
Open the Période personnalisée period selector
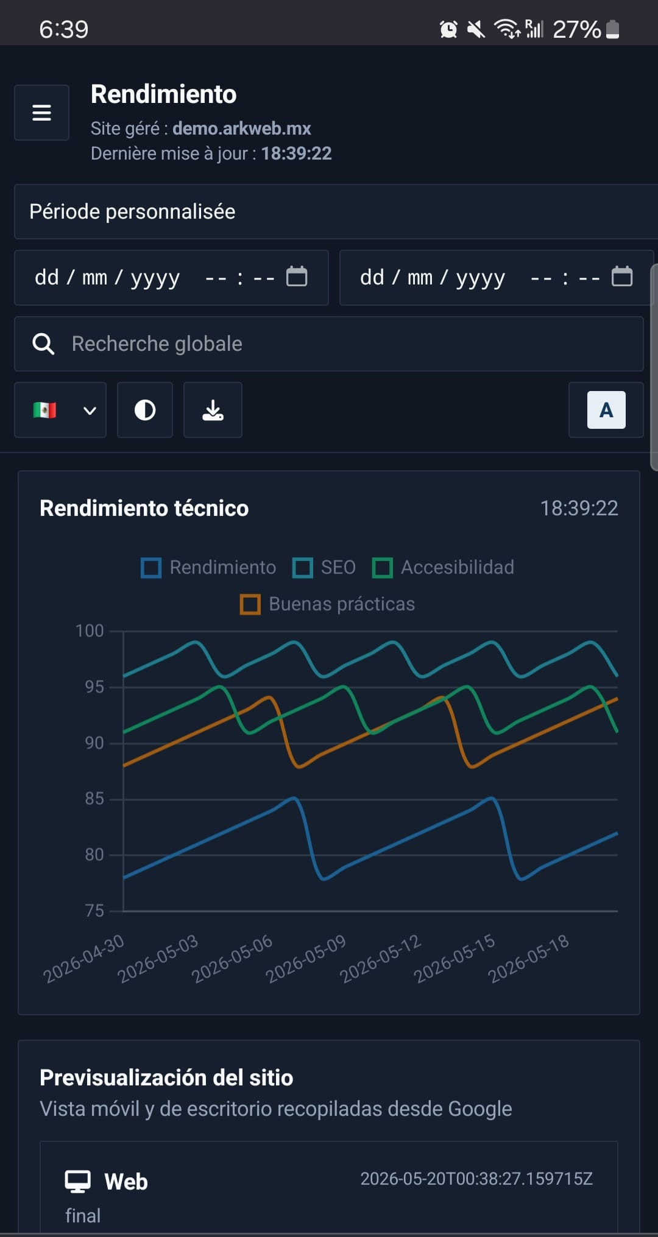(336, 211)
